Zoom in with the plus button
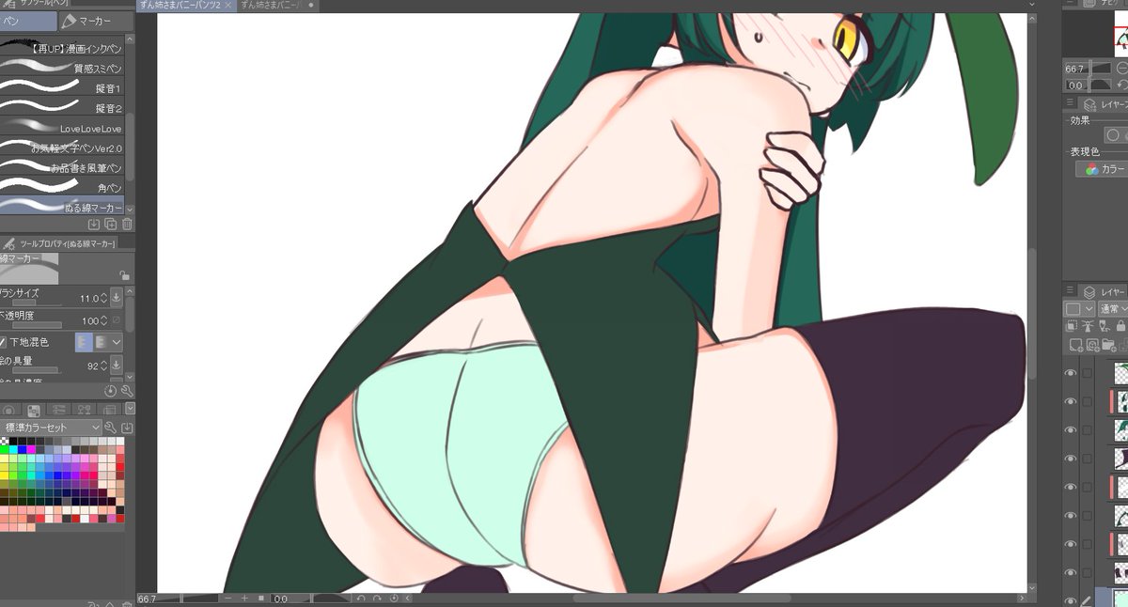The image size is (1128, 607). (244, 599)
